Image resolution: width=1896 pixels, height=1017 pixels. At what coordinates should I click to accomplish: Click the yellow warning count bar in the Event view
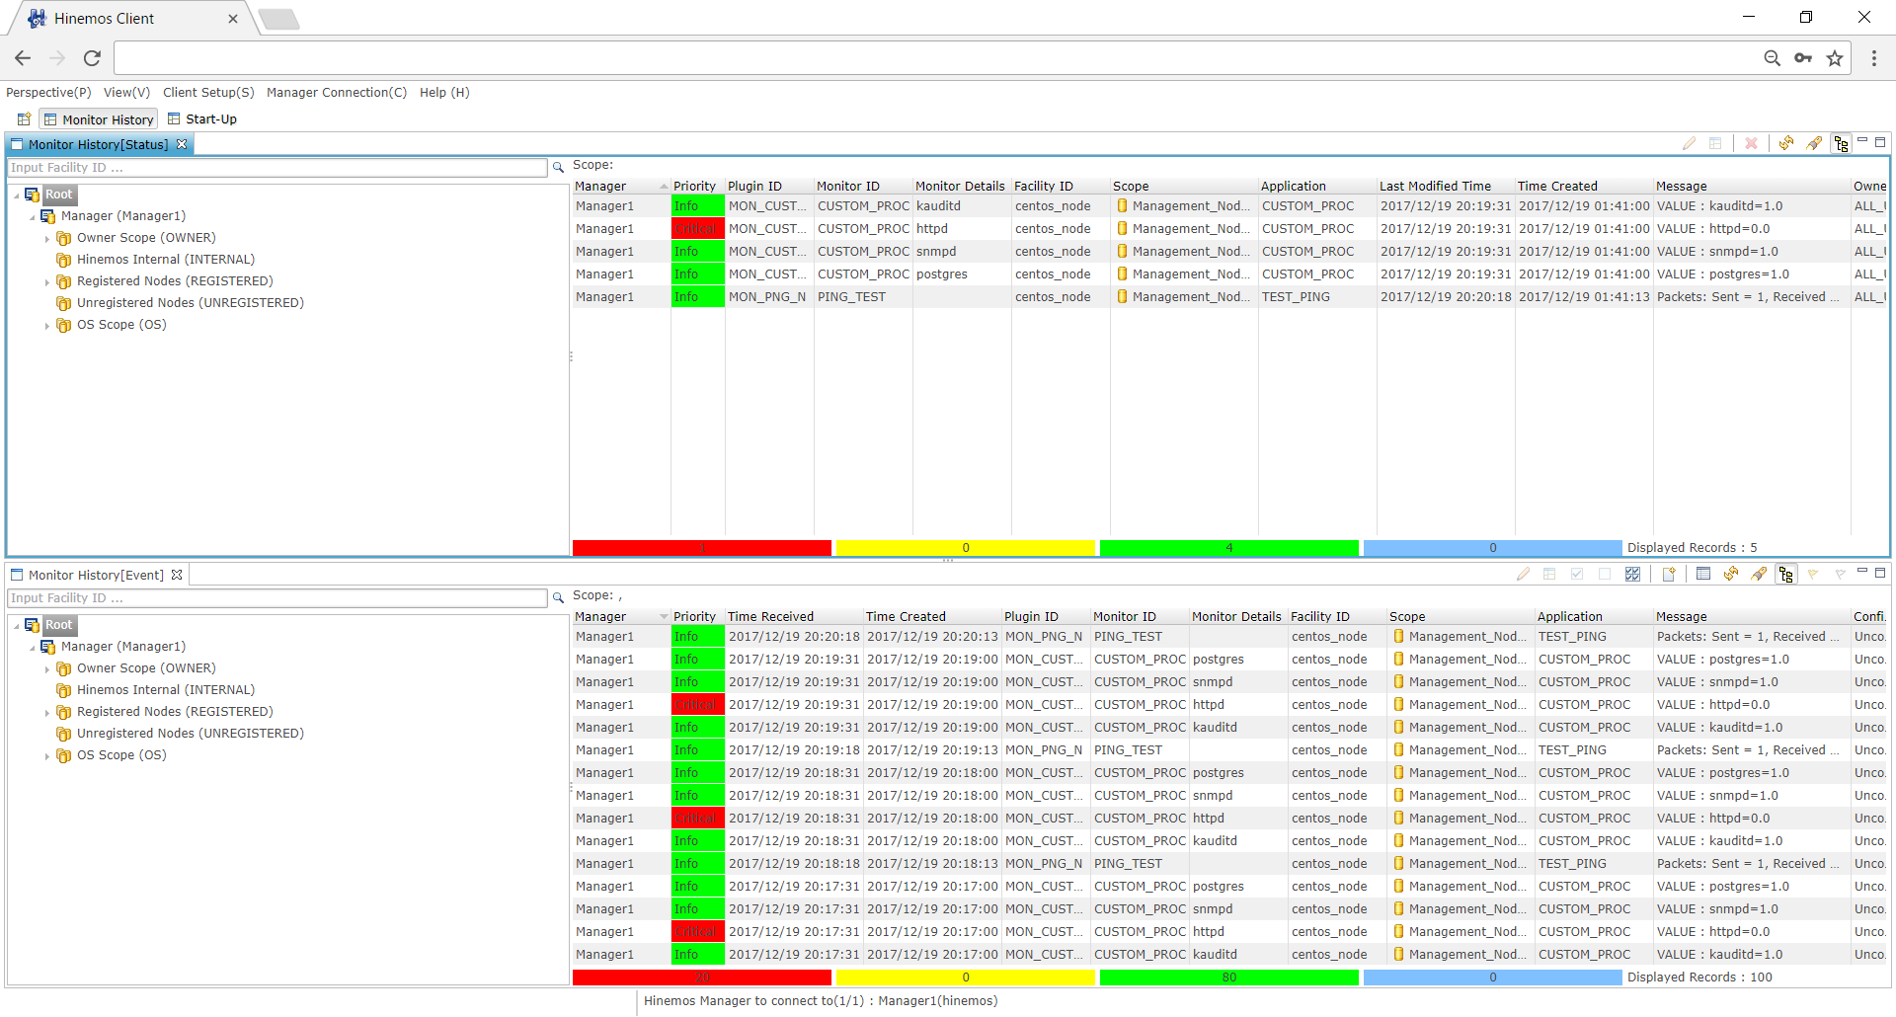[x=966, y=978]
